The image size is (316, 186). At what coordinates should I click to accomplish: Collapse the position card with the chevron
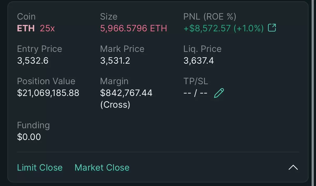point(293,168)
